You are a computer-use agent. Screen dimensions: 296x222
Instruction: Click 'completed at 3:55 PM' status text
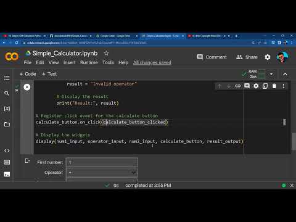tap(148, 186)
